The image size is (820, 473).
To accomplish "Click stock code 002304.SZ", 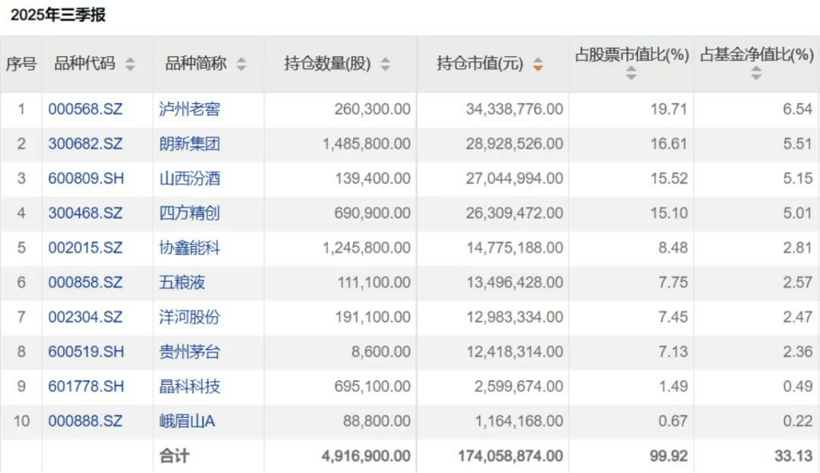I will coord(85,317).
